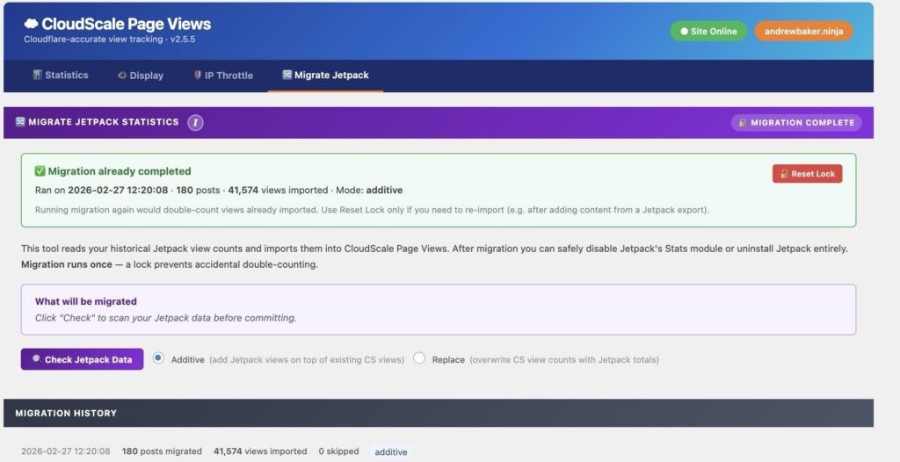Click the green dot on Site Online badge
This screenshot has height=462, width=900.
tap(684, 32)
